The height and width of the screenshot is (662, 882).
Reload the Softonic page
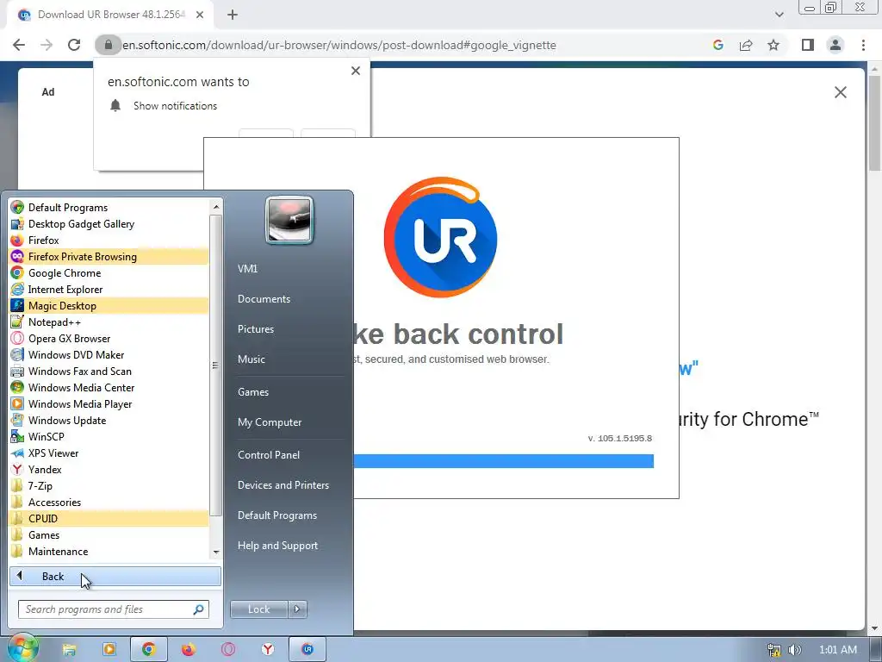(74, 45)
